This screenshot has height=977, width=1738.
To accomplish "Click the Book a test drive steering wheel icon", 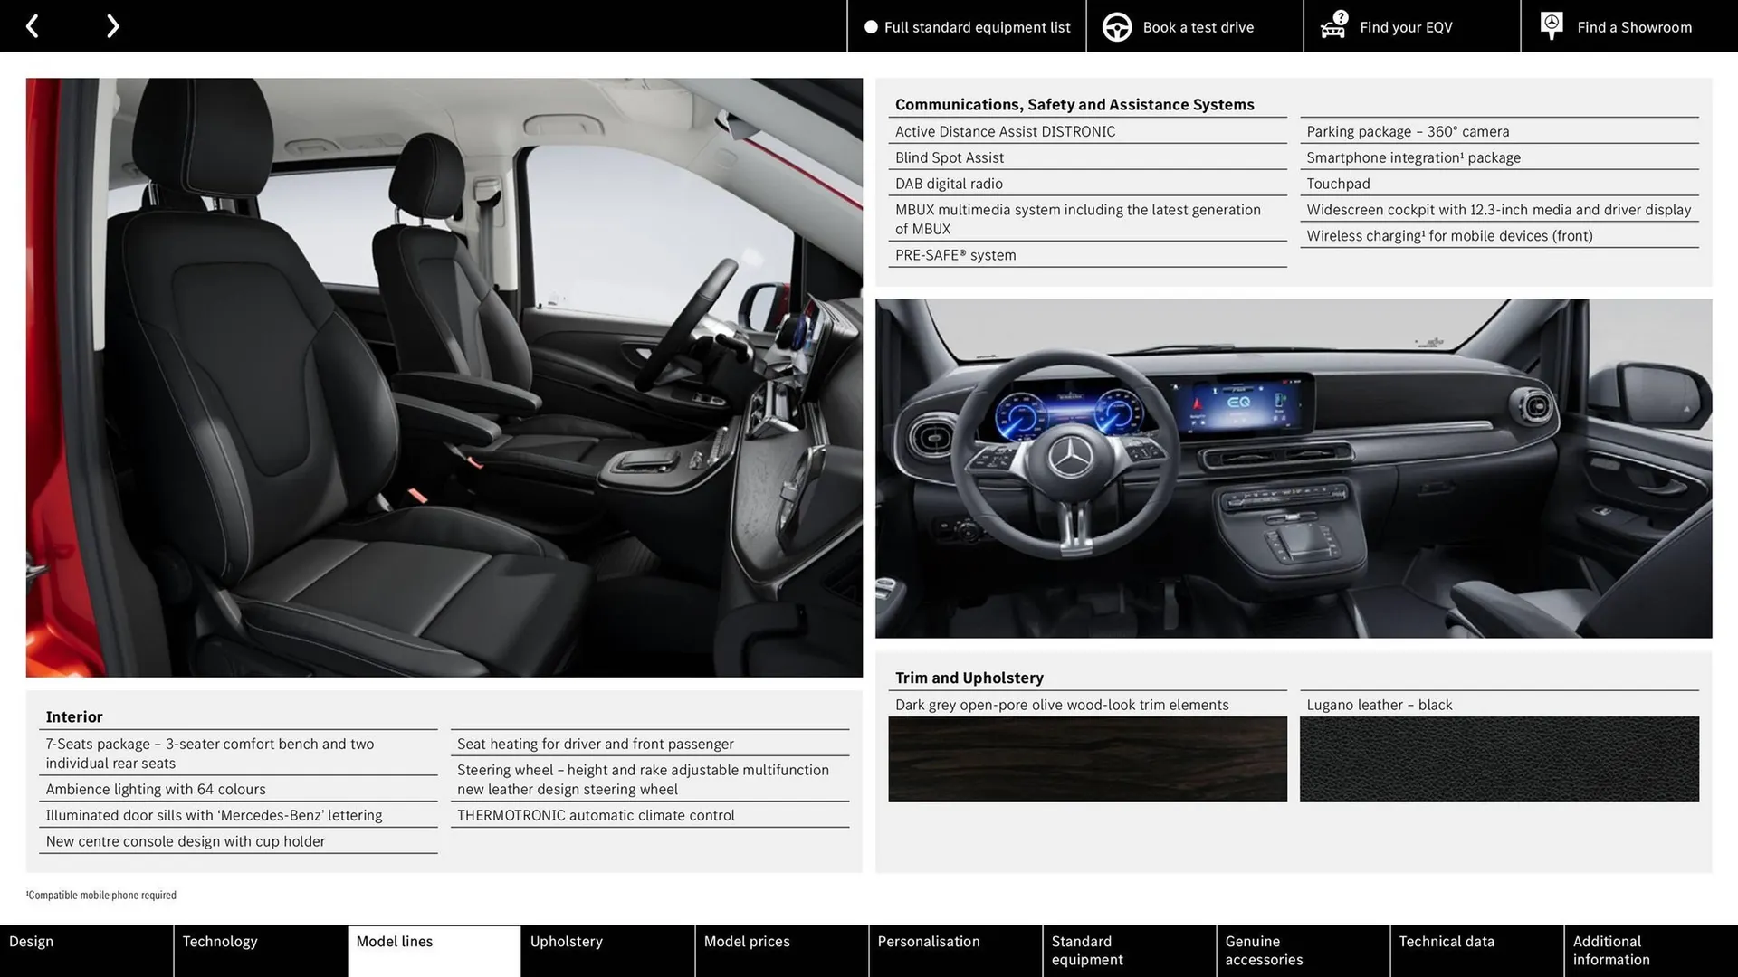I will click(x=1117, y=26).
